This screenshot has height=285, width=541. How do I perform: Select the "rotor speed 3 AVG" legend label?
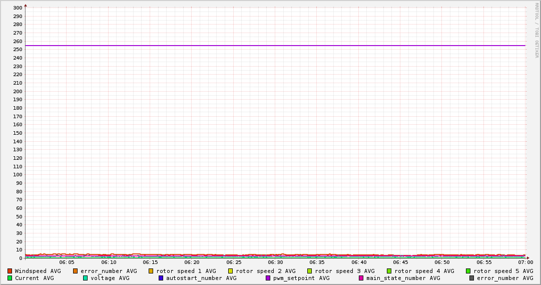345,271
